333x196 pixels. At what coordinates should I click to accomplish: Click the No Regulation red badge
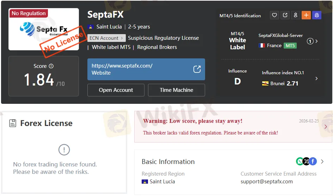coord(29,13)
